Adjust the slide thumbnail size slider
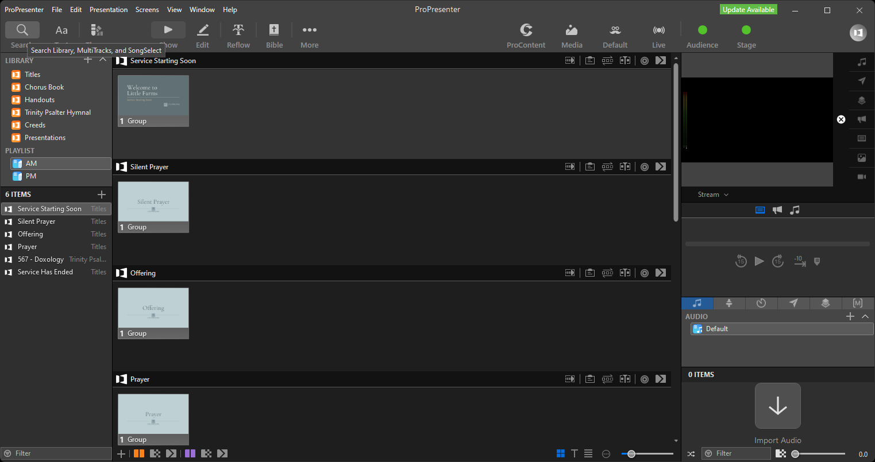The width and height of the screenshot is (875, 462). [632, 453]
